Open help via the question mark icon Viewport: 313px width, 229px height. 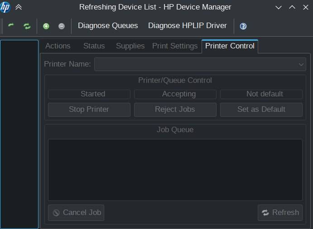(x=243, y=26)
